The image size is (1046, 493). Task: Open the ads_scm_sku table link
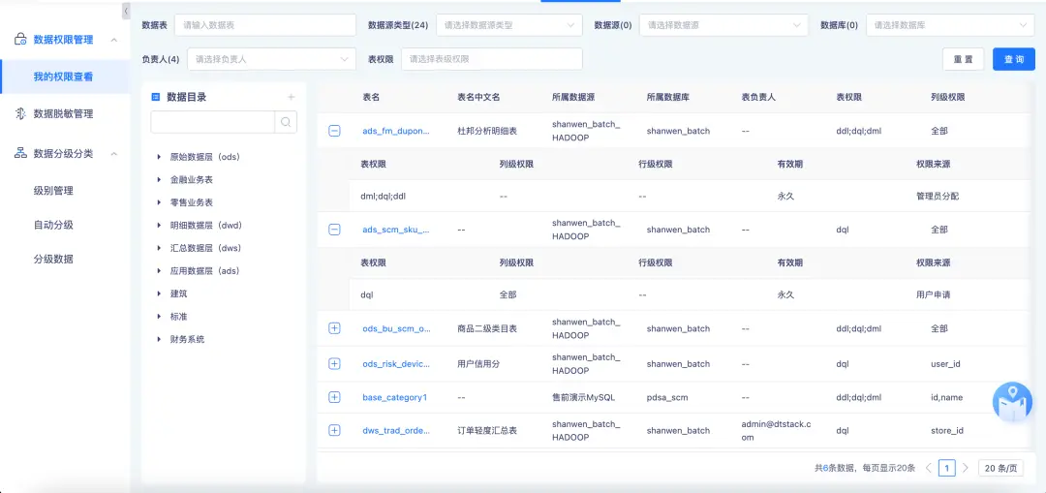[x=395, y=230]
